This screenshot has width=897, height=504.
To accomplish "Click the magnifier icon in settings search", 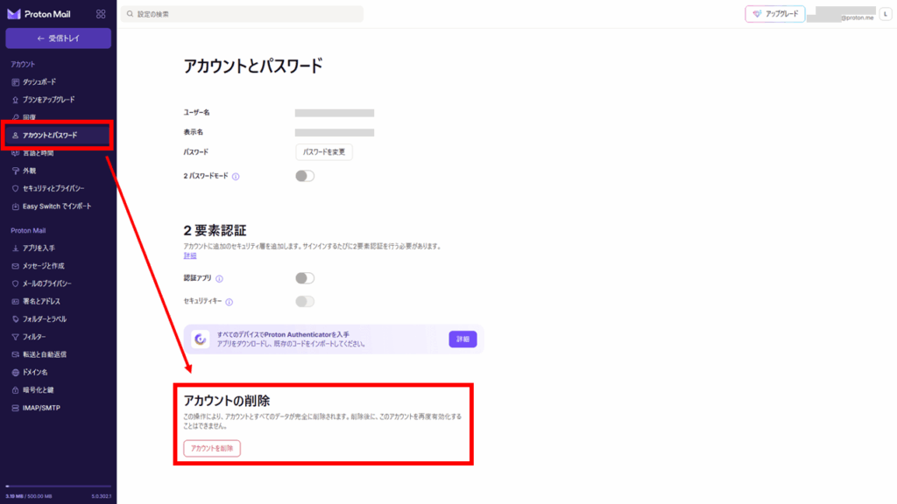I will click(x=130, y=15).
